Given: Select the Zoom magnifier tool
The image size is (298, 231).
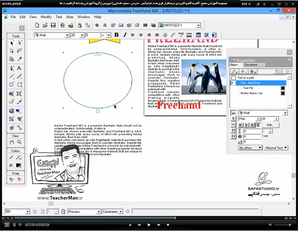Looking at the screenshot, I should pyautogui.click(x=19, y=142).
